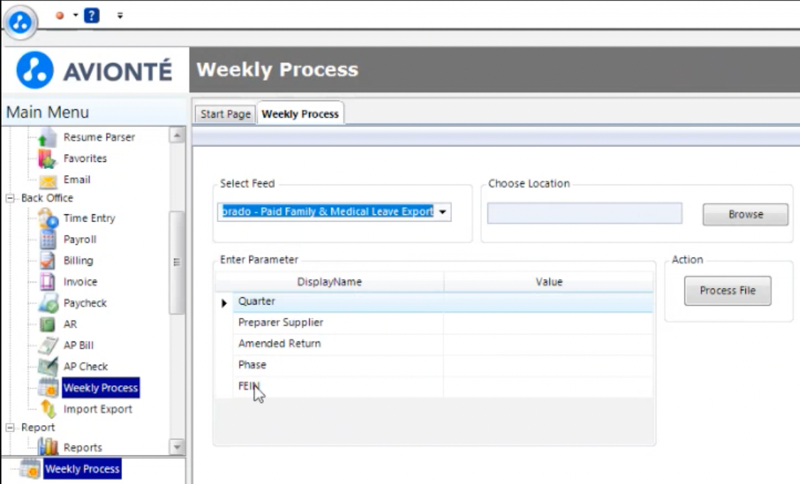Viewport: 800px width, 484px height.
Task: Open Email in the Main Menu tree
Action: coord(77,180)
